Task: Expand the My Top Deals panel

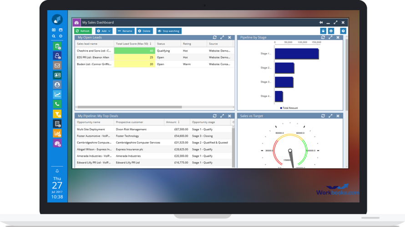Action: [222, 116]
